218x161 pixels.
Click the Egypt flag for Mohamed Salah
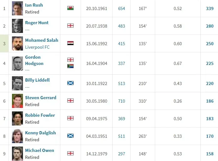coord(70,43)
